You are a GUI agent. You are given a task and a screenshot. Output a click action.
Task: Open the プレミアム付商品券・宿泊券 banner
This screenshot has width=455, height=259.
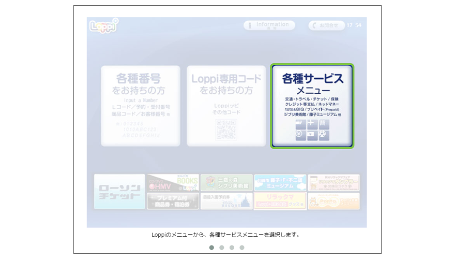(x=173, y=201)
